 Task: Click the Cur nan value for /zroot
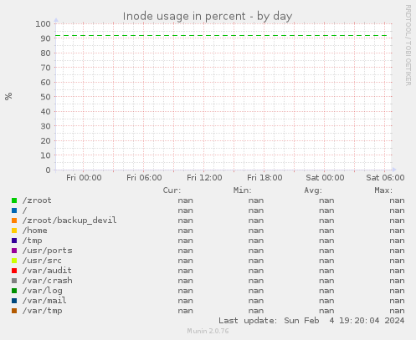pos(186,200)
